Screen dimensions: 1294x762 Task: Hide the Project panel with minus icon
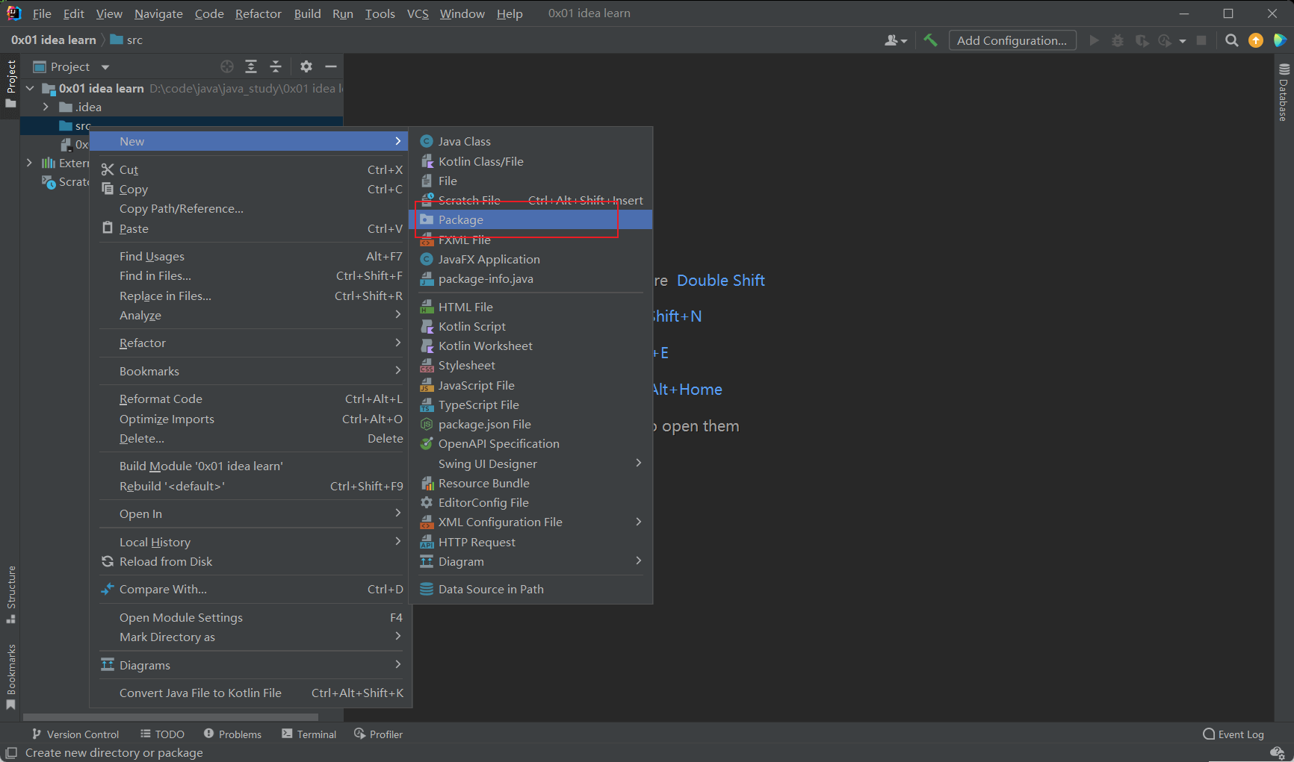[331, 66]
